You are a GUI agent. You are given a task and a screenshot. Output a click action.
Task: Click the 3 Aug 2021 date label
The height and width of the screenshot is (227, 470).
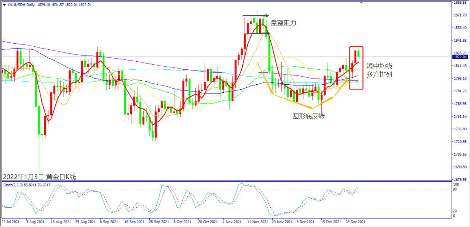pos(35,221)
